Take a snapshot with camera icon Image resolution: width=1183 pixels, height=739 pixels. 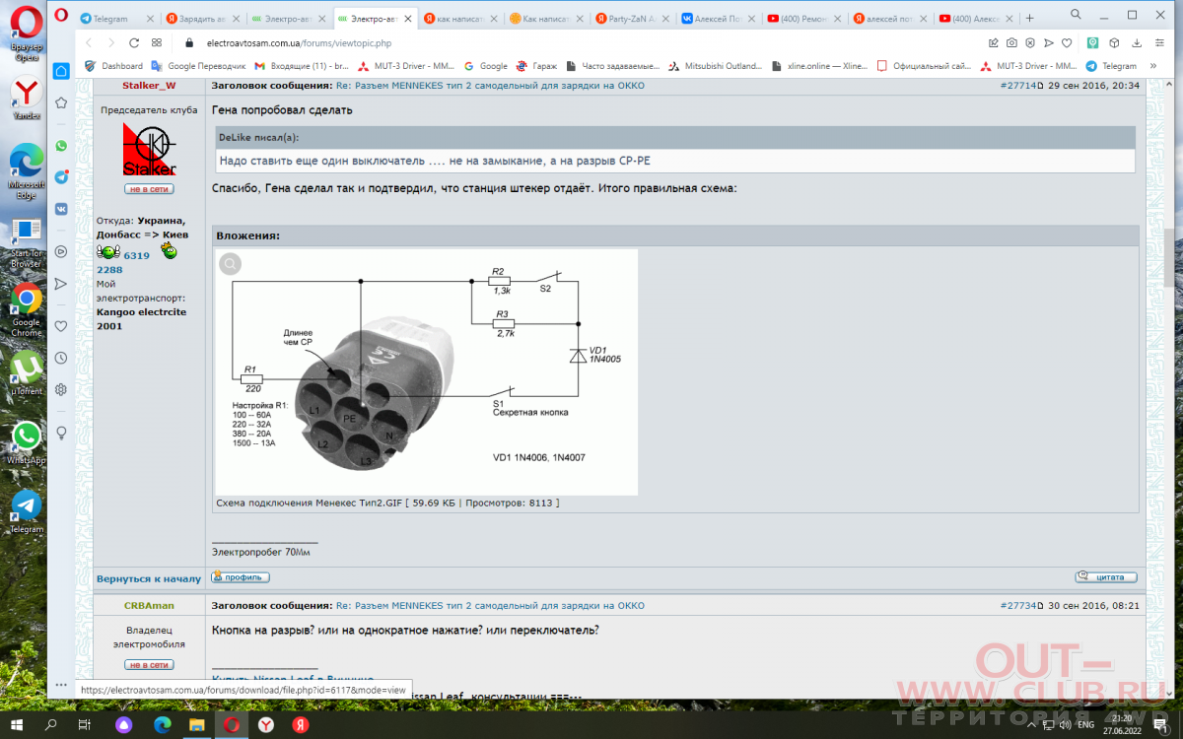pyautogui.click(x=1011, y=42)
